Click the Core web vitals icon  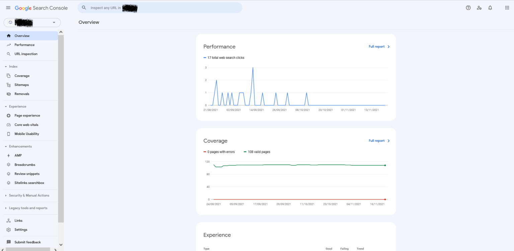8,124
